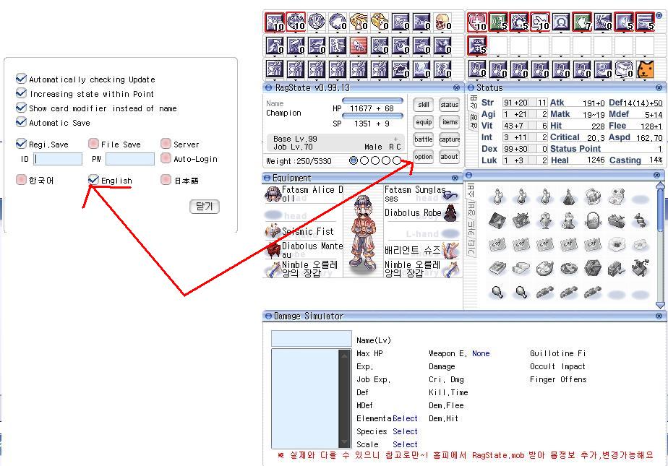668x466 pixels.
Task: Toggle the Regi.Save checkbox
Action: 21,144
